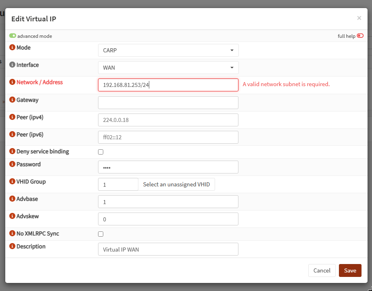Close the Edit Virtual IP dialog
The height and width of the screenshot is (291, 372).
pos(359,18)
